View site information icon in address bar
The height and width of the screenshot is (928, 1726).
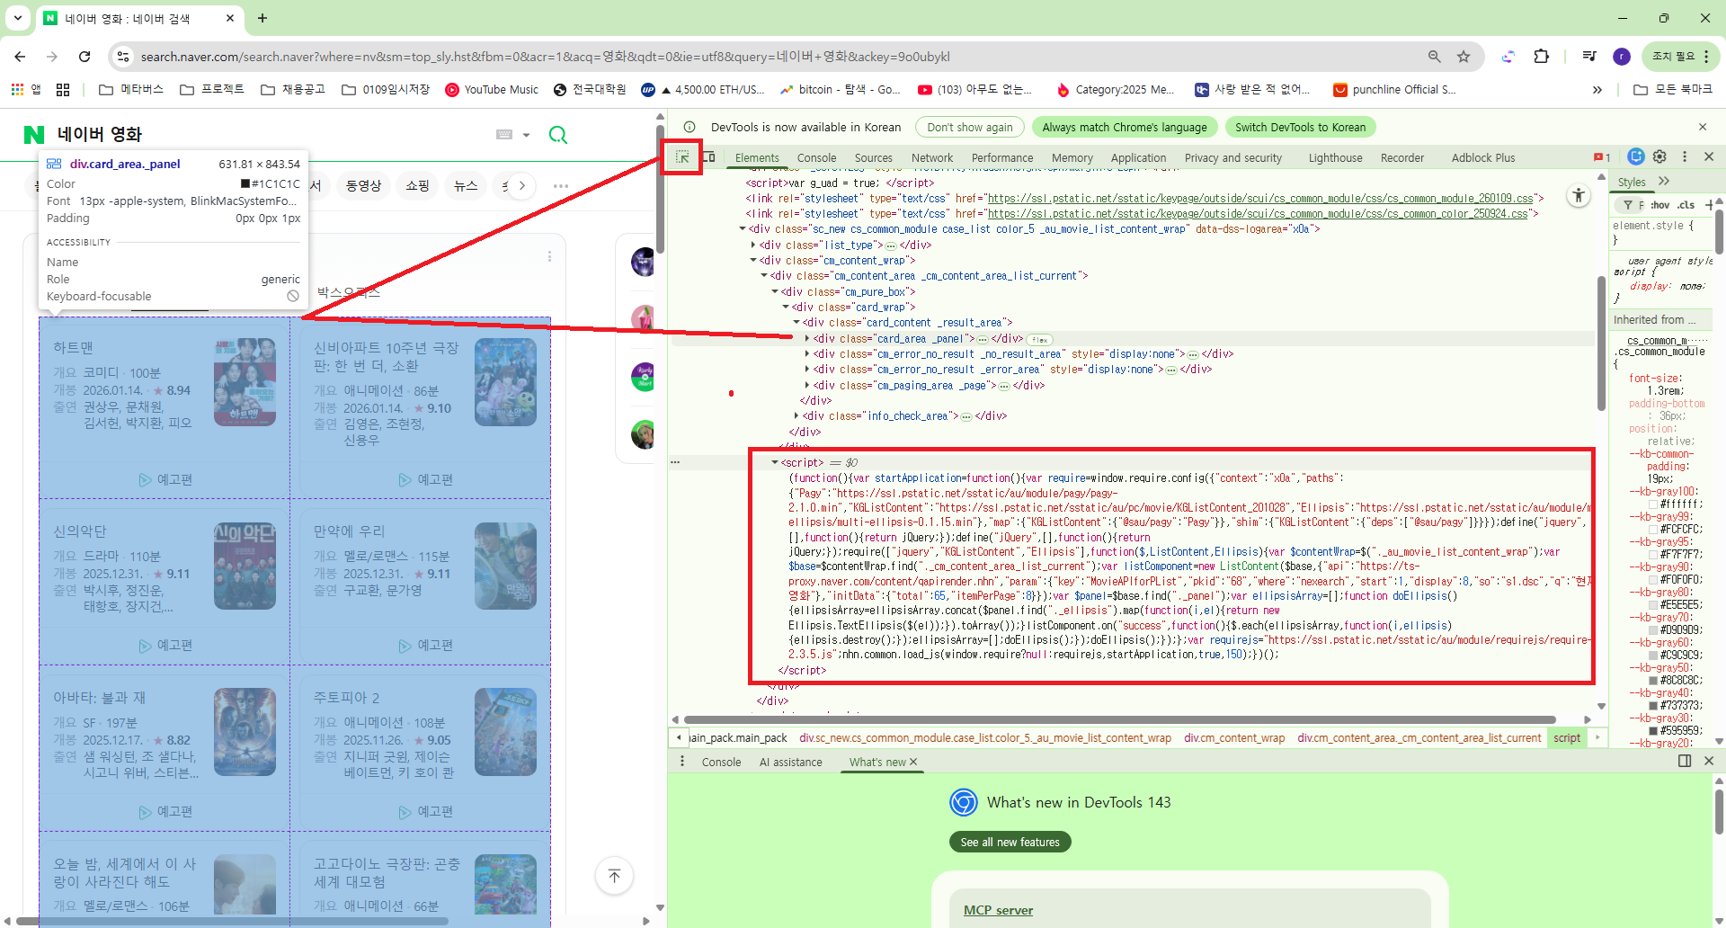122,57
